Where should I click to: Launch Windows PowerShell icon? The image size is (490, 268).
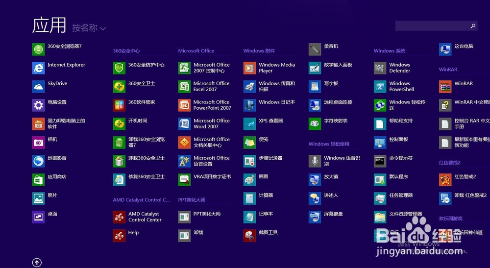point(380,87)
